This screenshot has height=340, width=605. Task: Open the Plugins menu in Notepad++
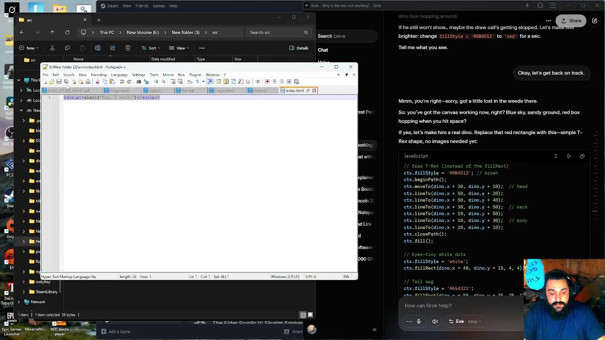(x=195, y=75)
